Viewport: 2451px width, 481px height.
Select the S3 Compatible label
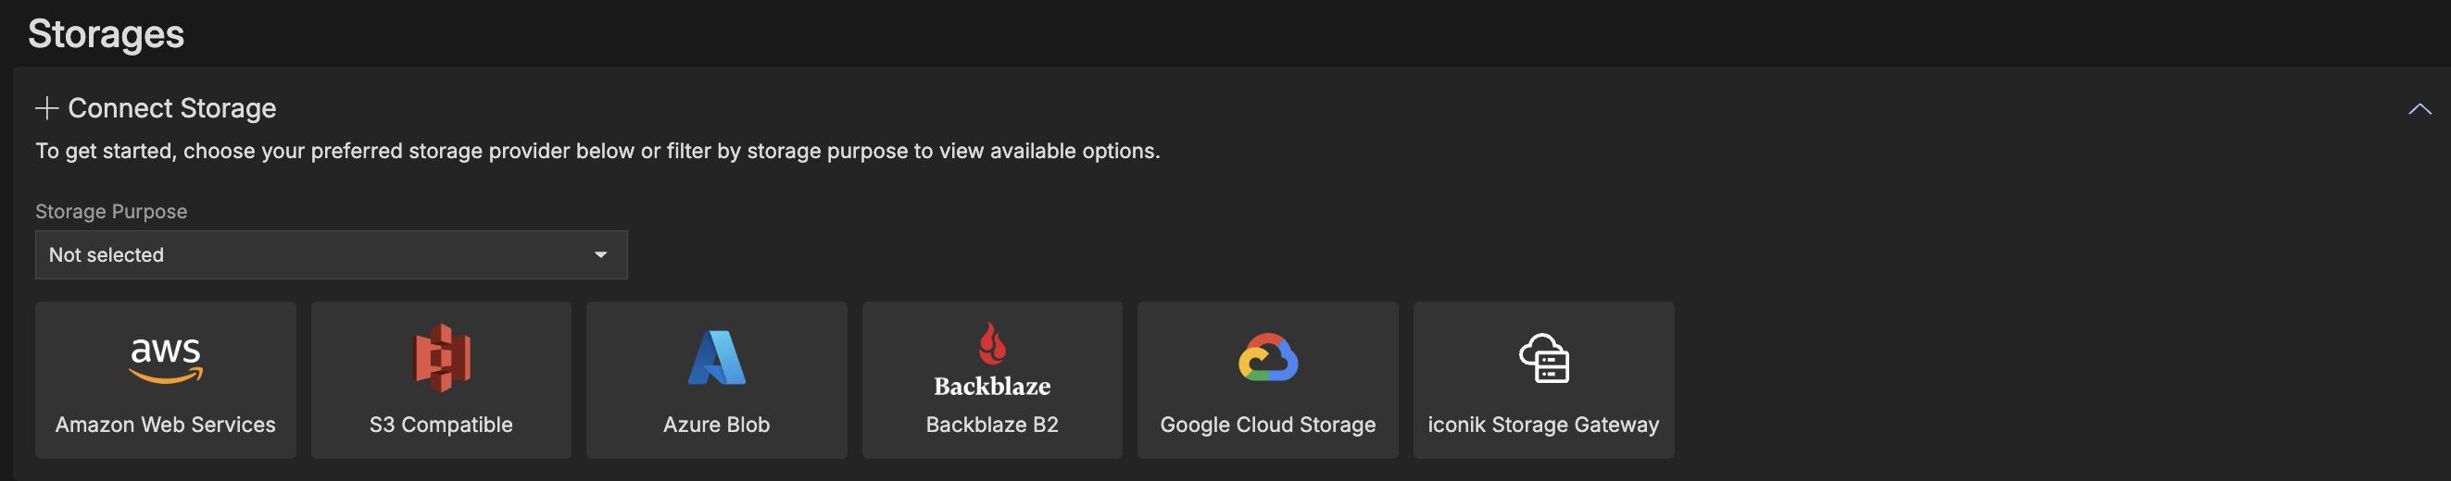(x=442, y=425)
